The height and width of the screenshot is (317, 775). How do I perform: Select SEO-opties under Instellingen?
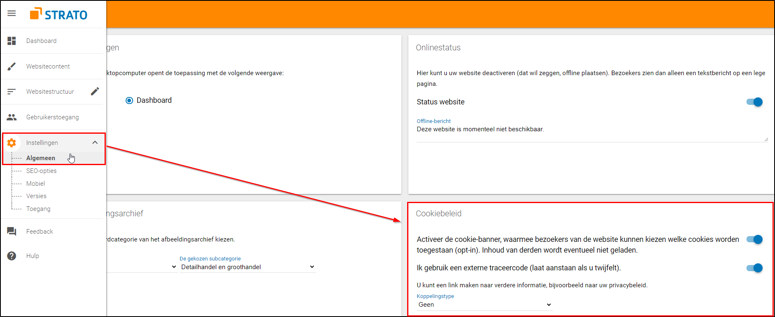point(41,171)
